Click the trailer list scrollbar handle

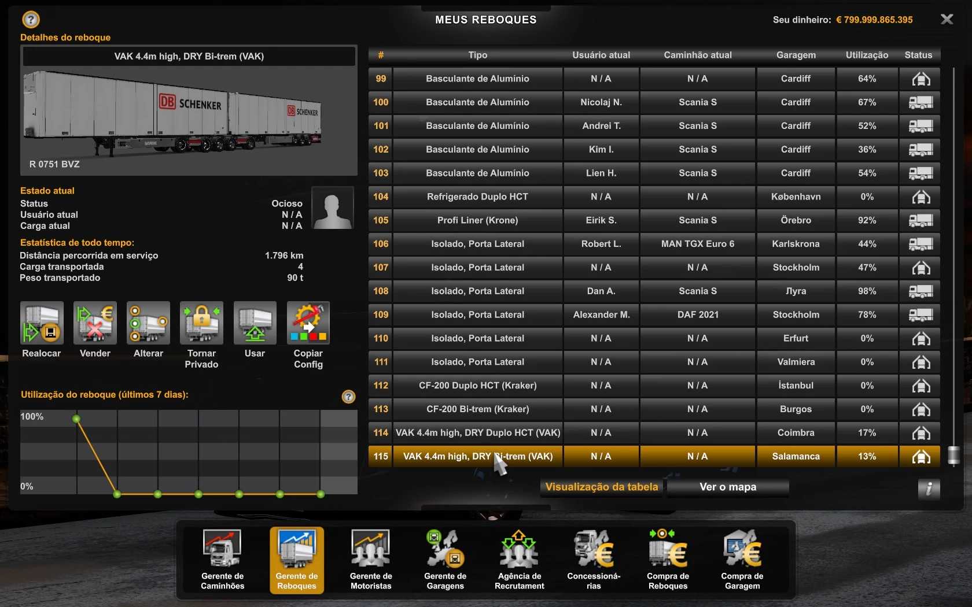click(953, 455)
